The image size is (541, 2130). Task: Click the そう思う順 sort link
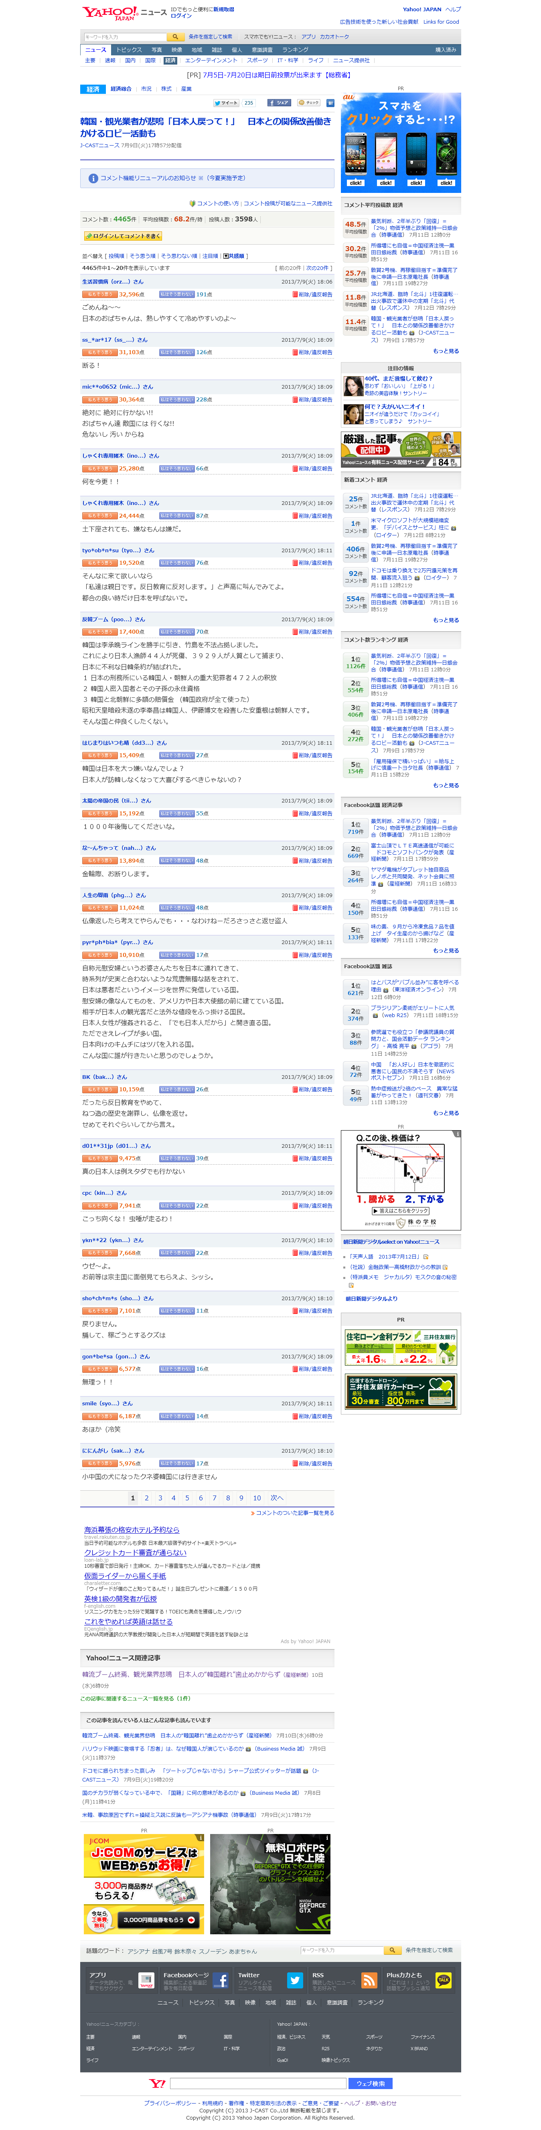(142, 256)
